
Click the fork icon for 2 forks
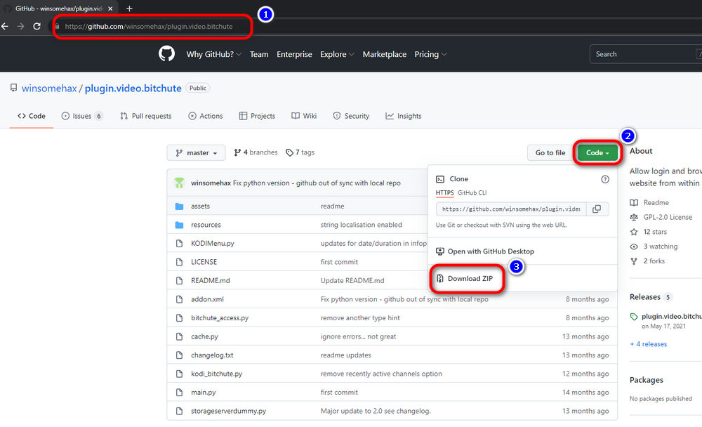[x=634, y=261]
